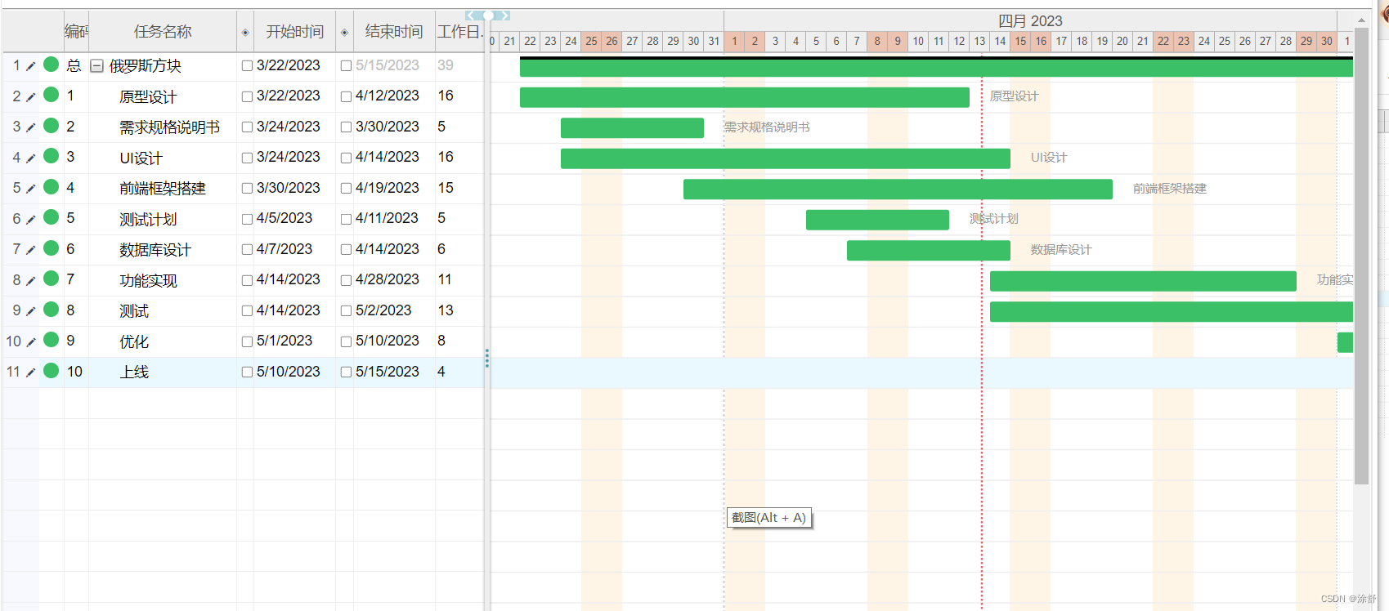Image resolution: width=1389 pixels, height=611 pixels.
Task: Click the 编码 column header
Action: click(76, 32)
